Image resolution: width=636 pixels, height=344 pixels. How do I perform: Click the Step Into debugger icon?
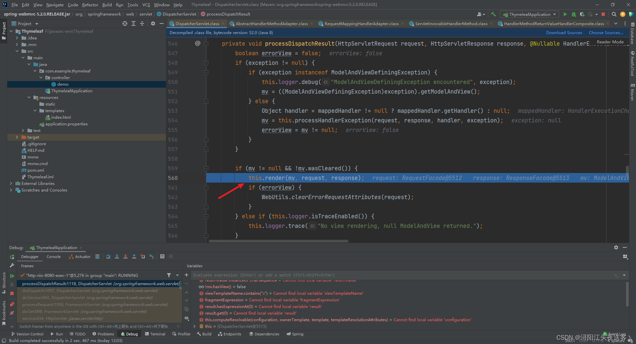117,257
